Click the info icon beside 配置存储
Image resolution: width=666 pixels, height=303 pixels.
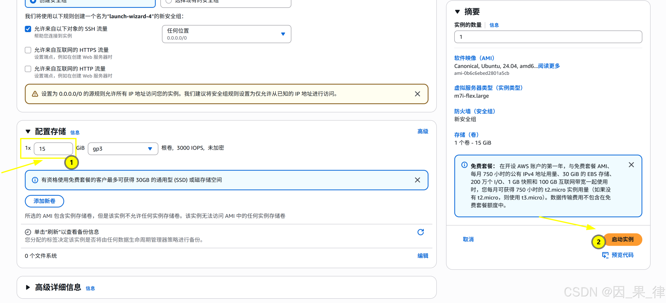[75, 132]
